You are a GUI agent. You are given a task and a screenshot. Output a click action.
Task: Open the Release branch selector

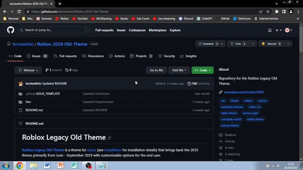(x=28, y=70)
